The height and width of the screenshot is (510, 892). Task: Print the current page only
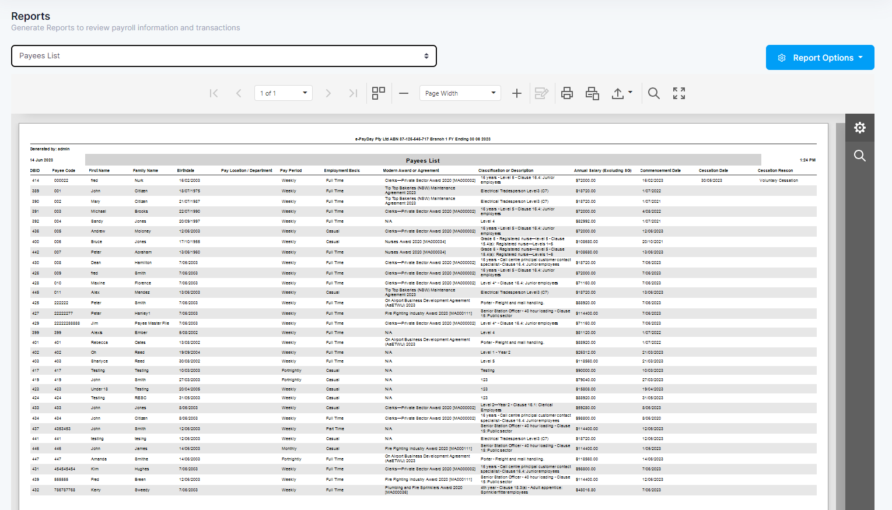tap(592, 93)
